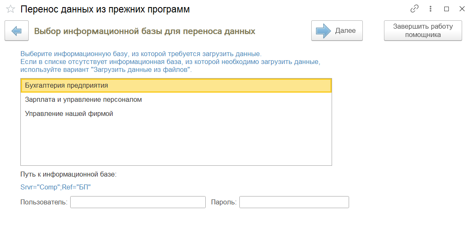The width and height of the screenshot is (470, 226).
Task: Click into the Пароль input field
Action: coord(294,202)
